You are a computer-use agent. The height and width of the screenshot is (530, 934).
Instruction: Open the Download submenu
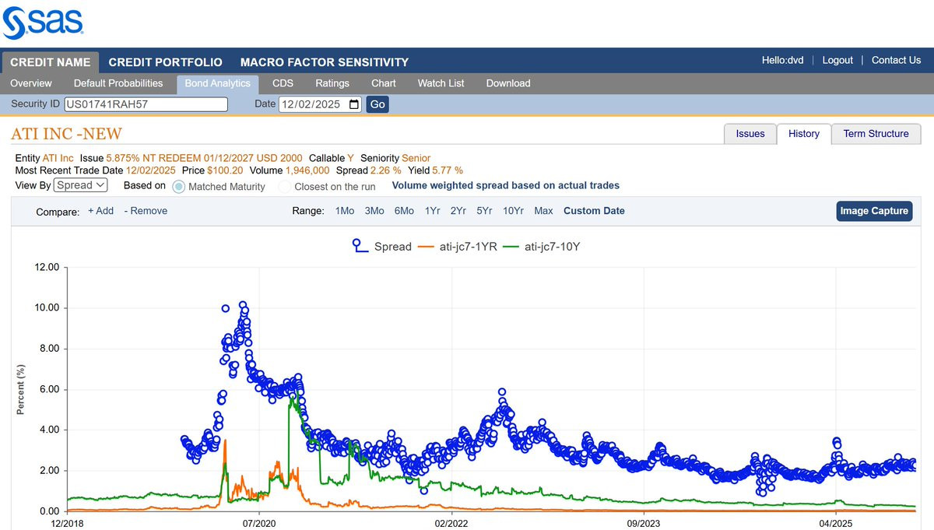[x=508, y=83]
